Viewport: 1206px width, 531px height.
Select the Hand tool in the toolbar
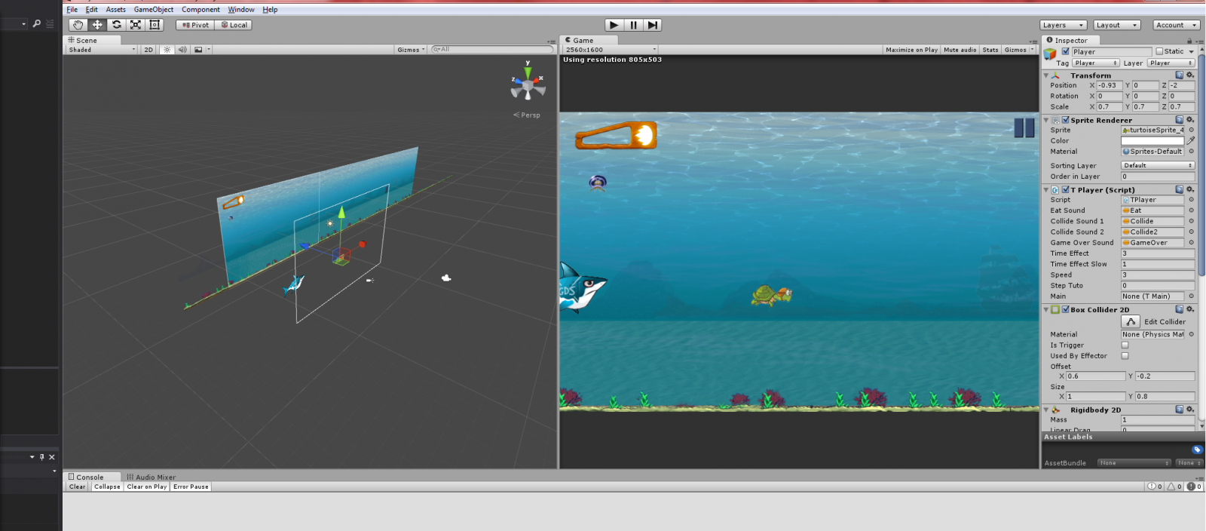pyautogui.click(x=78, y=25)
